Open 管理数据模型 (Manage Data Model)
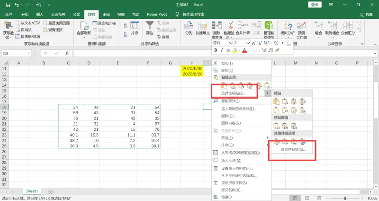This screenshot has width=379, height=201. click(x=269, y=29)
